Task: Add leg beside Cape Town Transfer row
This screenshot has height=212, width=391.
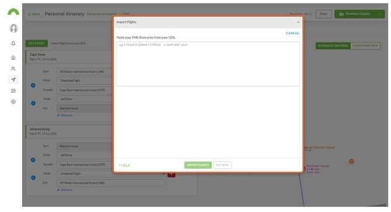Action: (33, 86)
